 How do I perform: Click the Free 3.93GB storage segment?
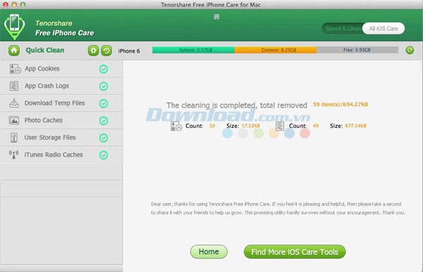point(357,50)
